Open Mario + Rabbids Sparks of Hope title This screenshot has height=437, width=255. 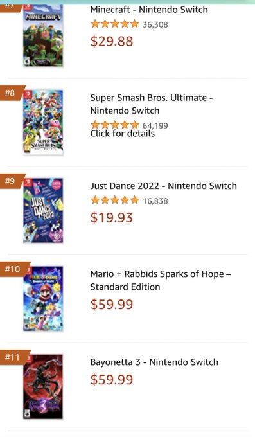coord(161,280)
